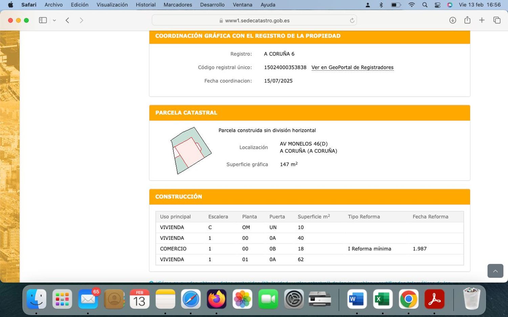Screen dimensions: 508x317
Task: Click the Share icon in the toolbar
Action: point(467,20)
